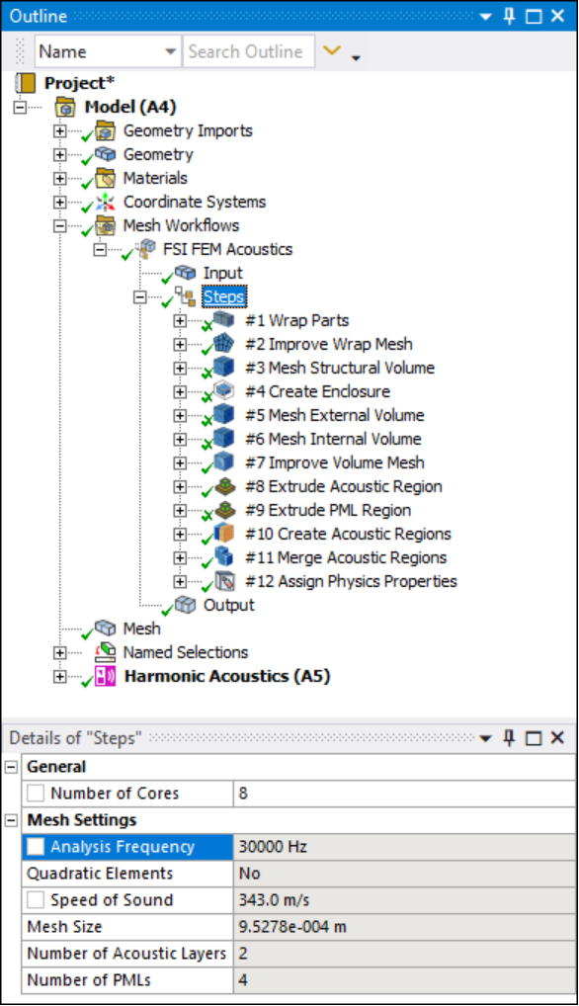The width and height of the screenshot is (579, 1006).
Task: Toggle the Speed of Sound checkbox
Action: click(x=36, y=899)
